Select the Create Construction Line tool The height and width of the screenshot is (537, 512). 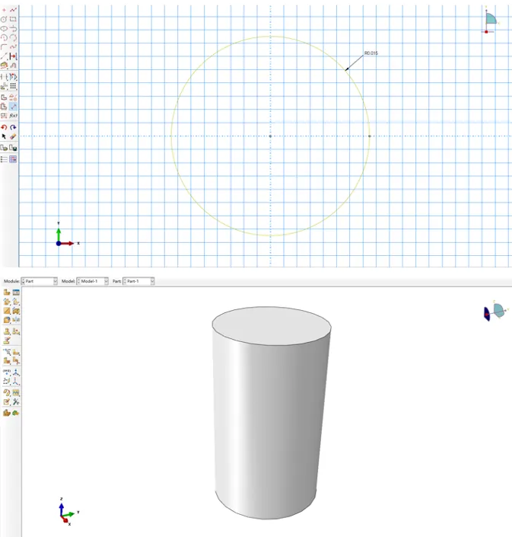(x=4, y=56)
